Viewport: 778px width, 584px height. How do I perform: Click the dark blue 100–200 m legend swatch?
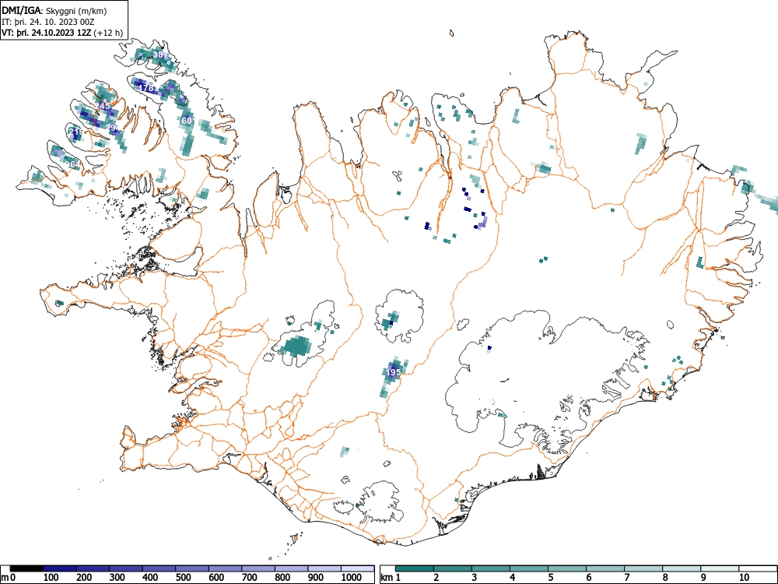pos(60,568)
